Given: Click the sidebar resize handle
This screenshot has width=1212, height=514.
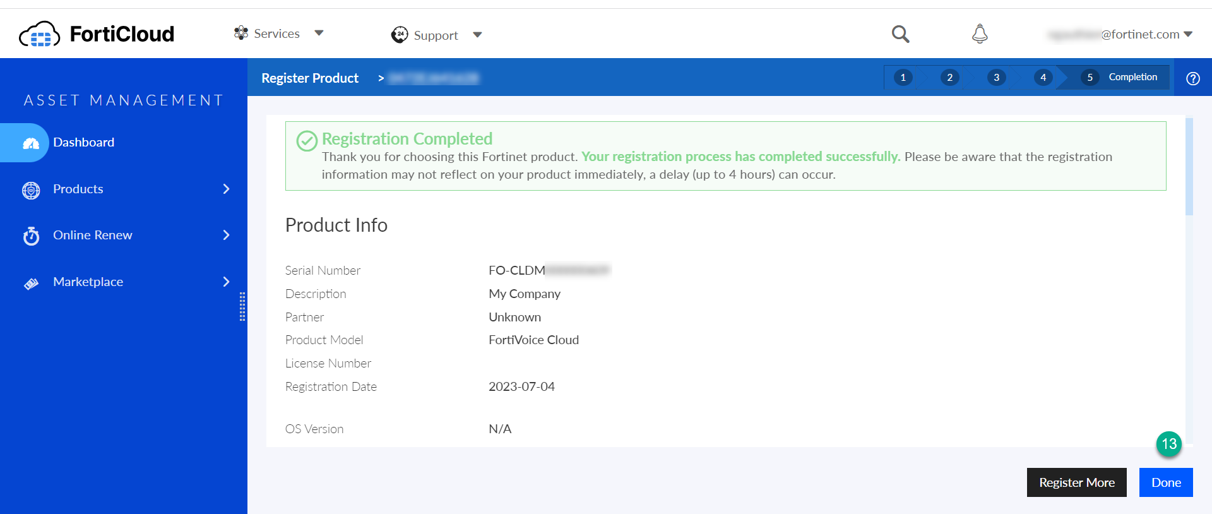Looking at the screenshot, I should click(x=242, y=307).
